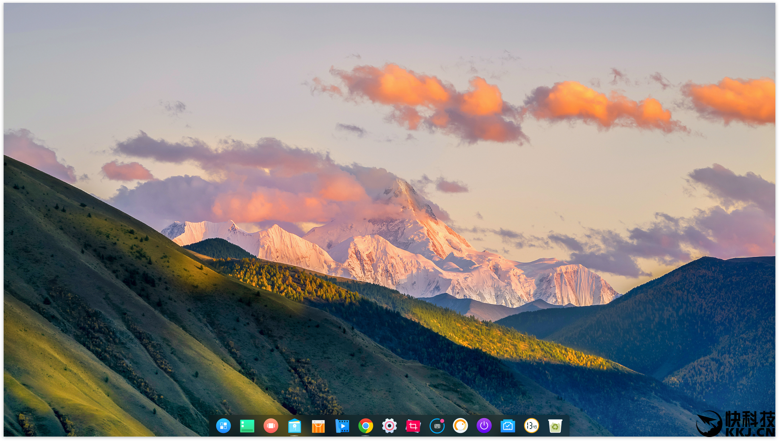Open the blue network status icon
This screenshot has width=779, height=441.
pos(508,426)
